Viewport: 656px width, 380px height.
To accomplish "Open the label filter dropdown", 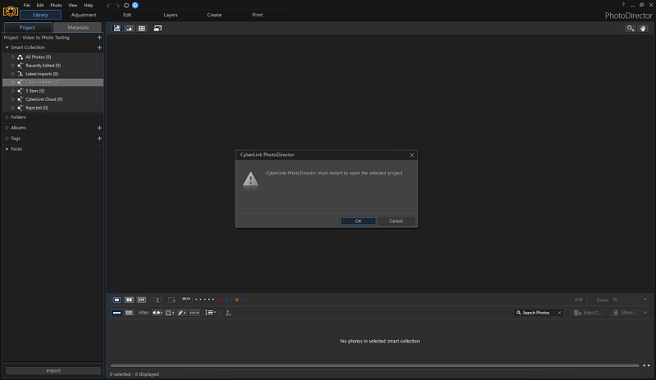I will (170, 313).
